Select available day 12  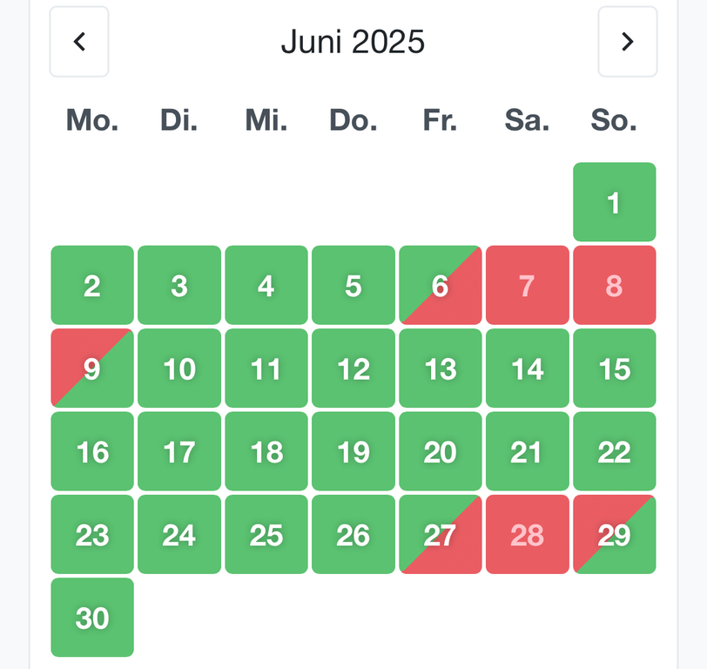(353, 368)
